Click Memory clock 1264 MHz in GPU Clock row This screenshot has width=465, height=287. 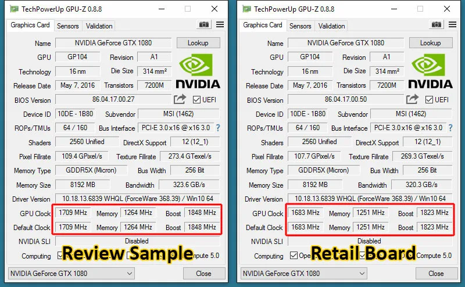click(138, 213)
